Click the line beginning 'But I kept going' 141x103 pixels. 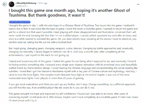tap(71, 48)
